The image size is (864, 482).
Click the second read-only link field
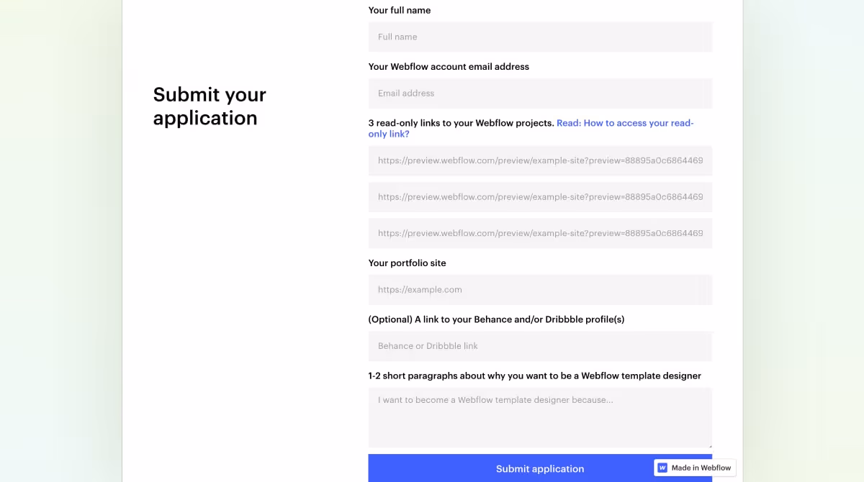[x=540, y=196]
